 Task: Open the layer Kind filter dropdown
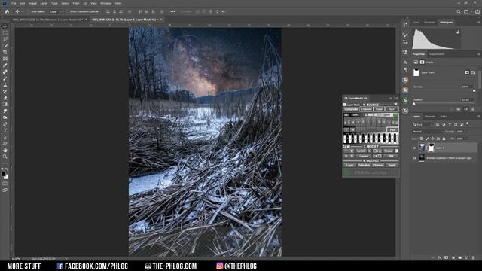point(423,124)
